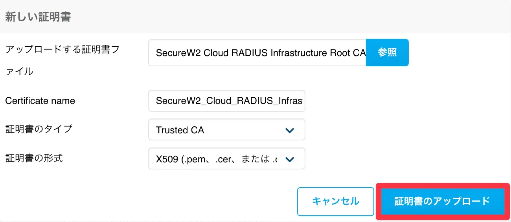Click the 新しい証明書 dialog title

tap(38, 17)
